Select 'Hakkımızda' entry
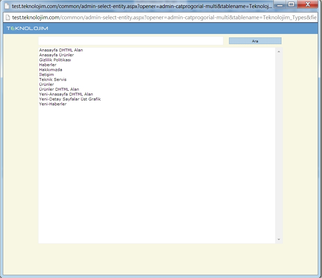322x278 pixels. (157, 70)
